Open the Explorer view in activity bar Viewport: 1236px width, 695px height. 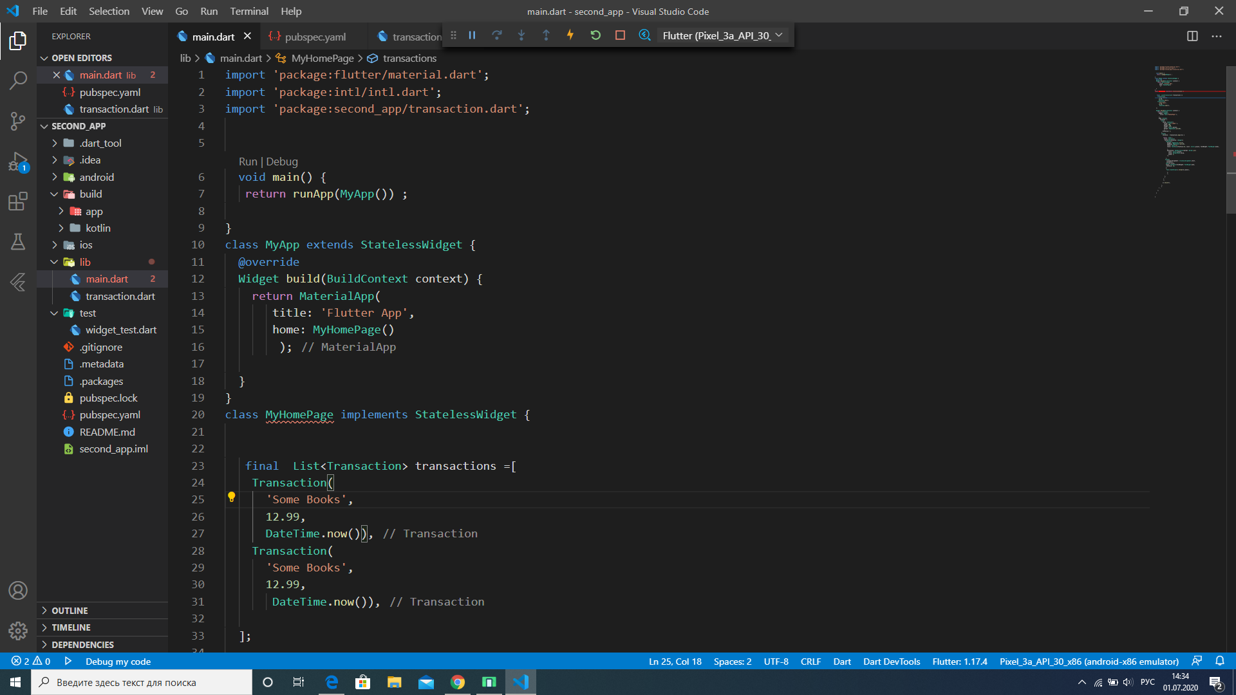point(18,41)
